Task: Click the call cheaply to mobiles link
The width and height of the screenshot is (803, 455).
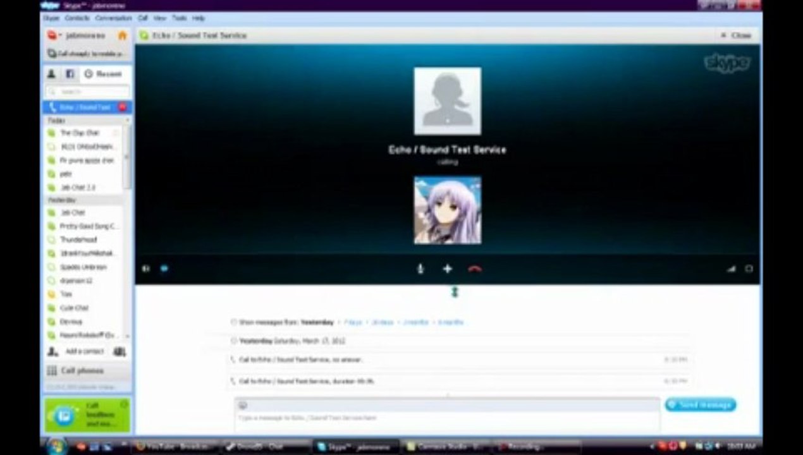Action: pyautogui.click(x=87, y=54)
